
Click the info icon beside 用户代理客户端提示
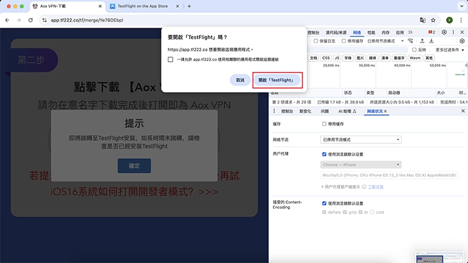click(364, 187)
